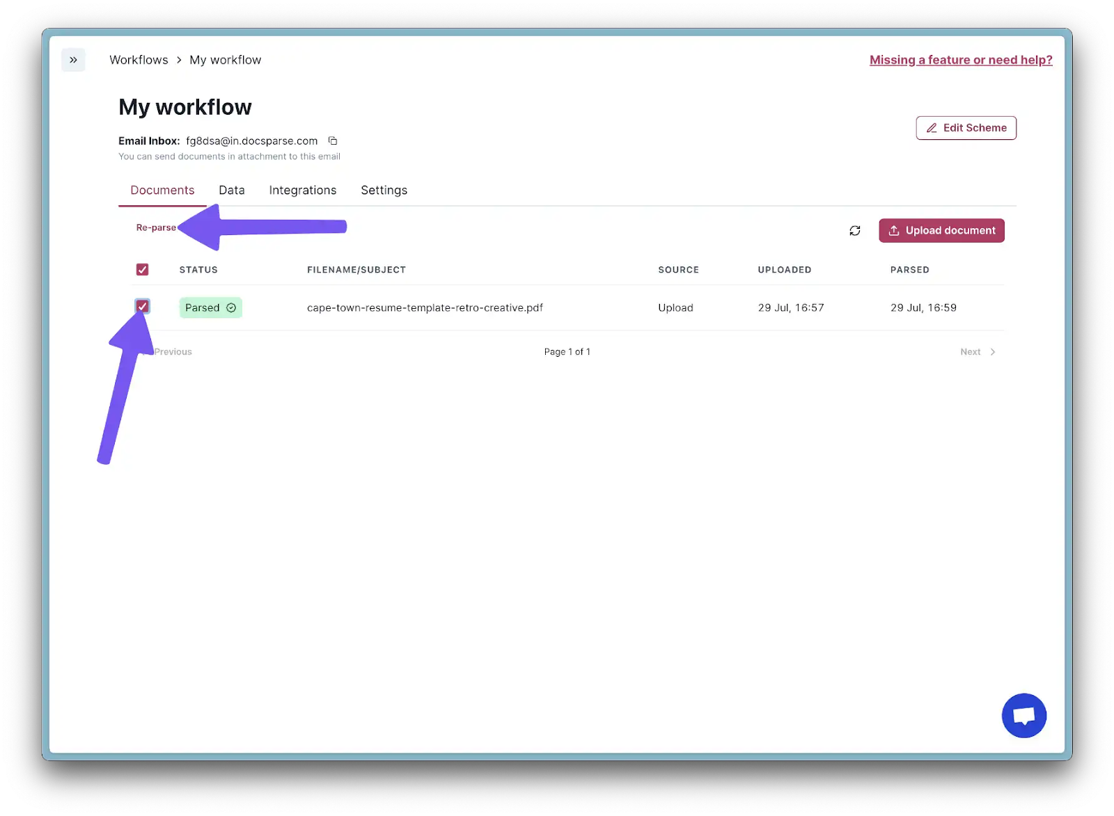Switch to the Documents tab

click(162, 190)
